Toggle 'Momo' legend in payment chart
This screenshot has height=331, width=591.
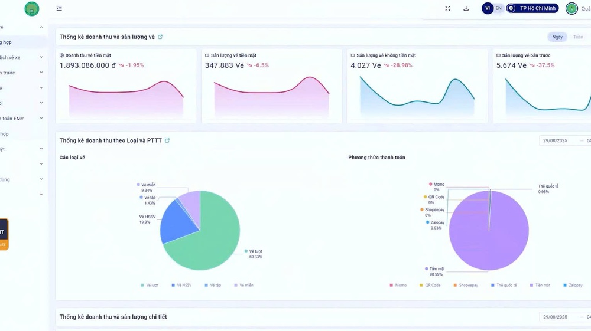[398, 285]
